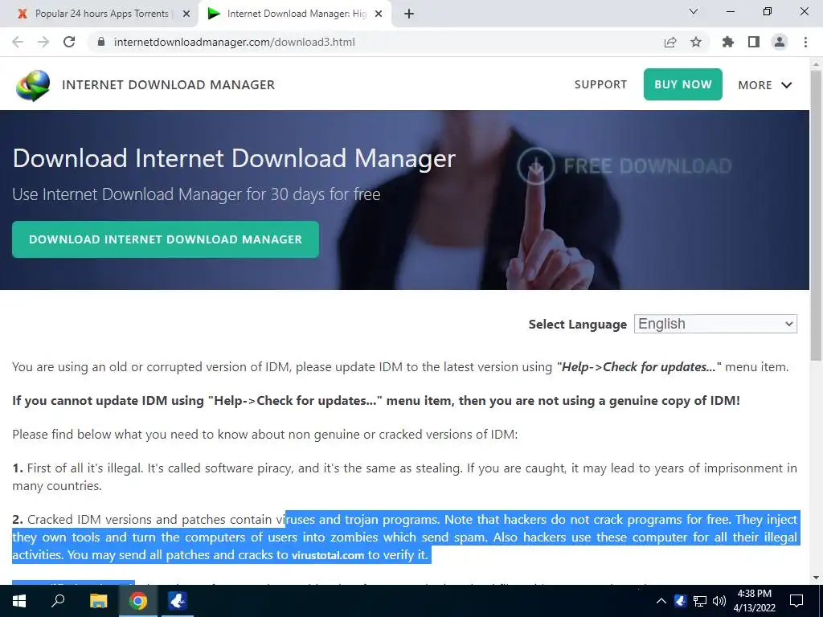
Task: Open Chrome extensions puzzle icon
Action: (x=728, y=42)
